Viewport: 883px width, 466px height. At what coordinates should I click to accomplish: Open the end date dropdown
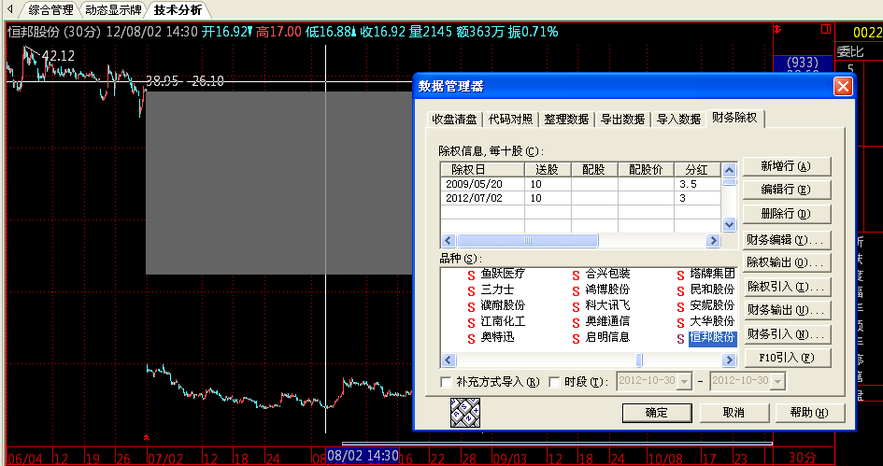tap(778, 382)
